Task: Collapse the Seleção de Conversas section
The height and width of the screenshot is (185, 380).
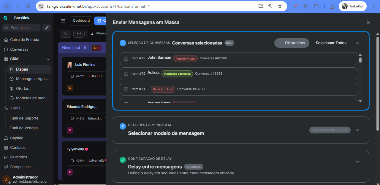Action: point(357,43)
